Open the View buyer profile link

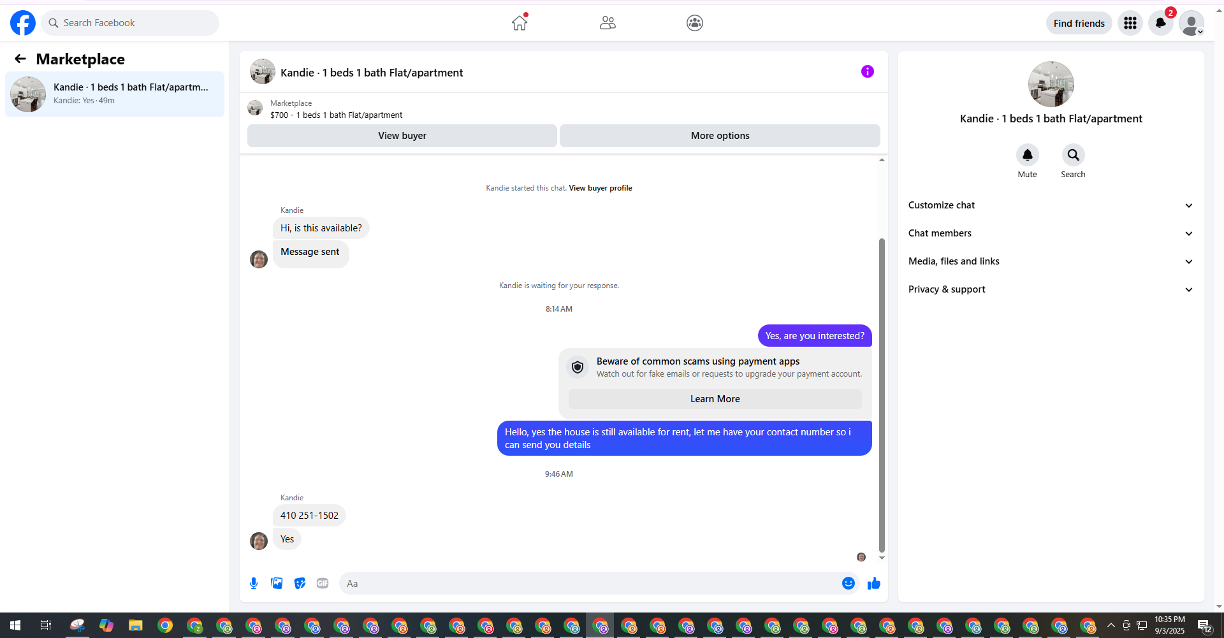pos(601,188)
